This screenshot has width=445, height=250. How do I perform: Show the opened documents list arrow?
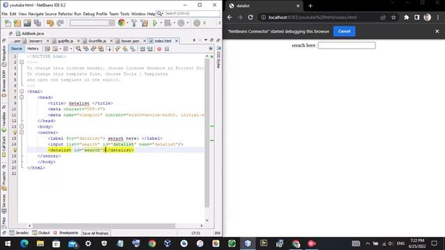(x=206, y=40)
